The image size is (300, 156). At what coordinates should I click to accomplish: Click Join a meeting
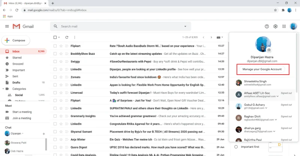pyautogui.click(x=22, y=118)
